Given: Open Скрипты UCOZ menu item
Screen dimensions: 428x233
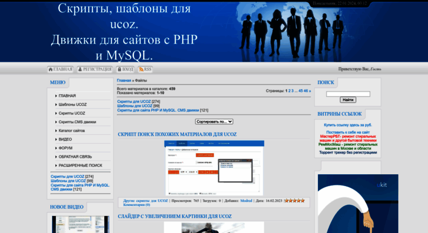Looking at the screenshot, I should coord(72,113).
